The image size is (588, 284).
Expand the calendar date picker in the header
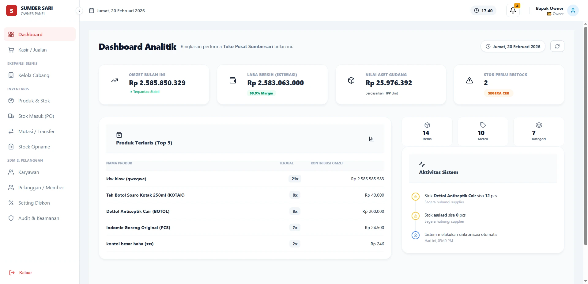[92, 10]
